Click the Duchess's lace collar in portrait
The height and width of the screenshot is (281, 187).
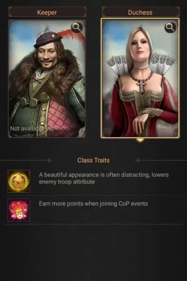point(140,64)
